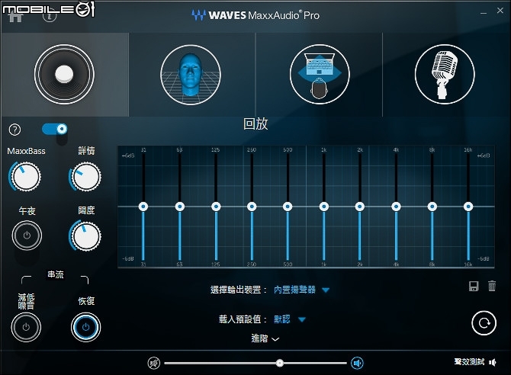The image size is (511, 375).
Task: Click the help question mark icon
Action: 14,130
